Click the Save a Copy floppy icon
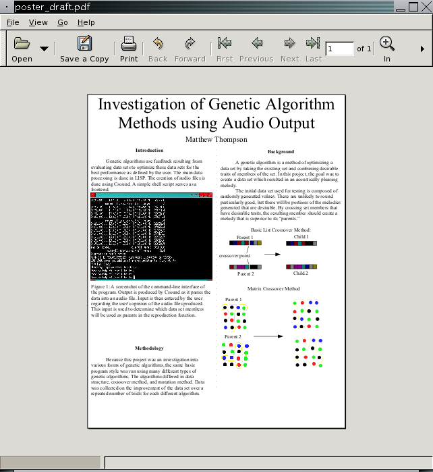The image size is (433, 472). click(84, 43)
